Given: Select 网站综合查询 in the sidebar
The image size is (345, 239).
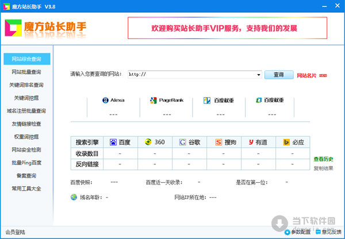Looking at the screenshot, I should click(27, 59).
